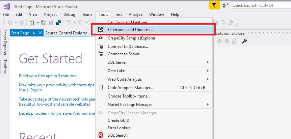The width and height of the screenshot is (291, 139).
Task: Open the New Project dropdown arrow
Action: (x=38, y=23)
